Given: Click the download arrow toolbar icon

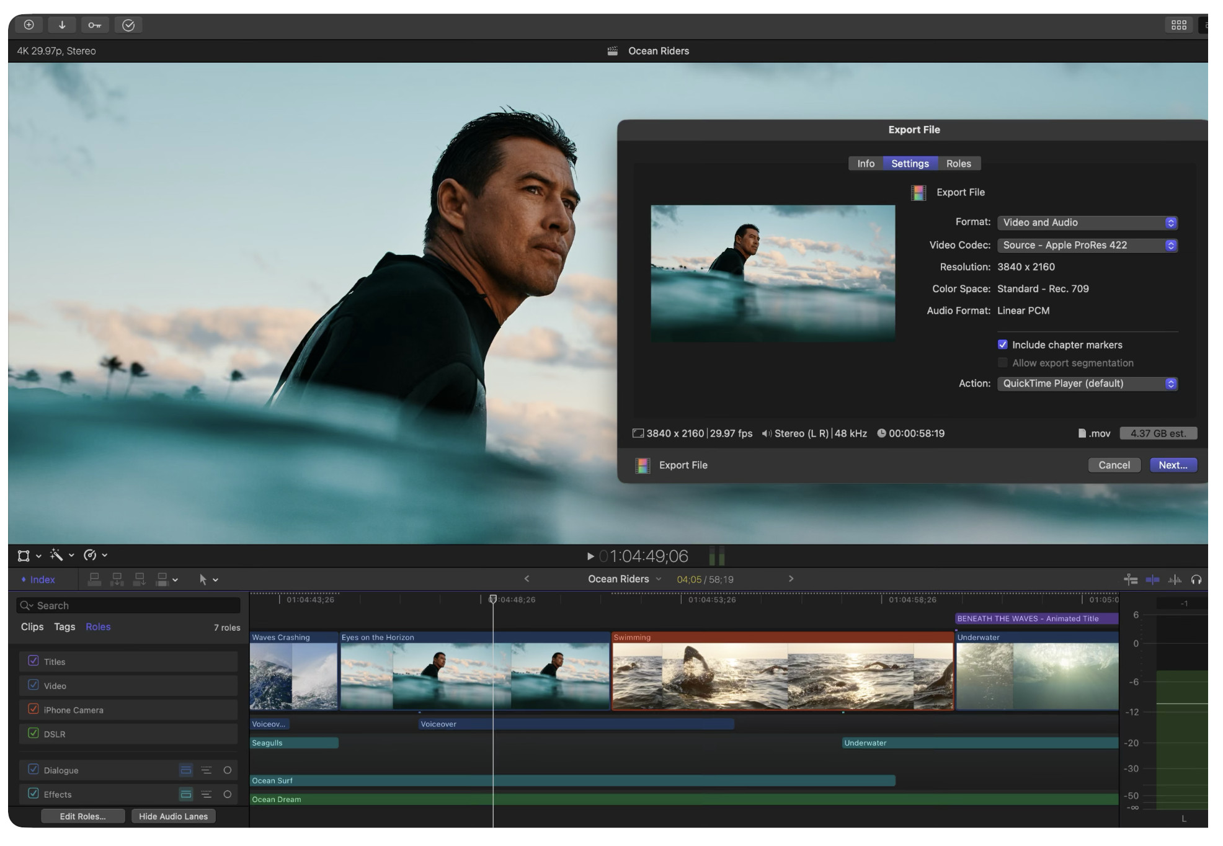Looking at the screenshot, I should click(62, 25).
